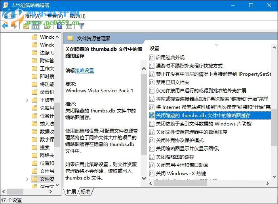
Task: Click the policy icon beside 启用经典外观
Action: 152,57
